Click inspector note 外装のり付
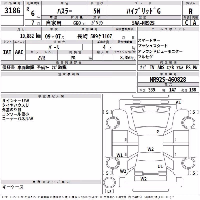Image resolution: width=200 pixels, height=200 pixels. coord(12,109)
